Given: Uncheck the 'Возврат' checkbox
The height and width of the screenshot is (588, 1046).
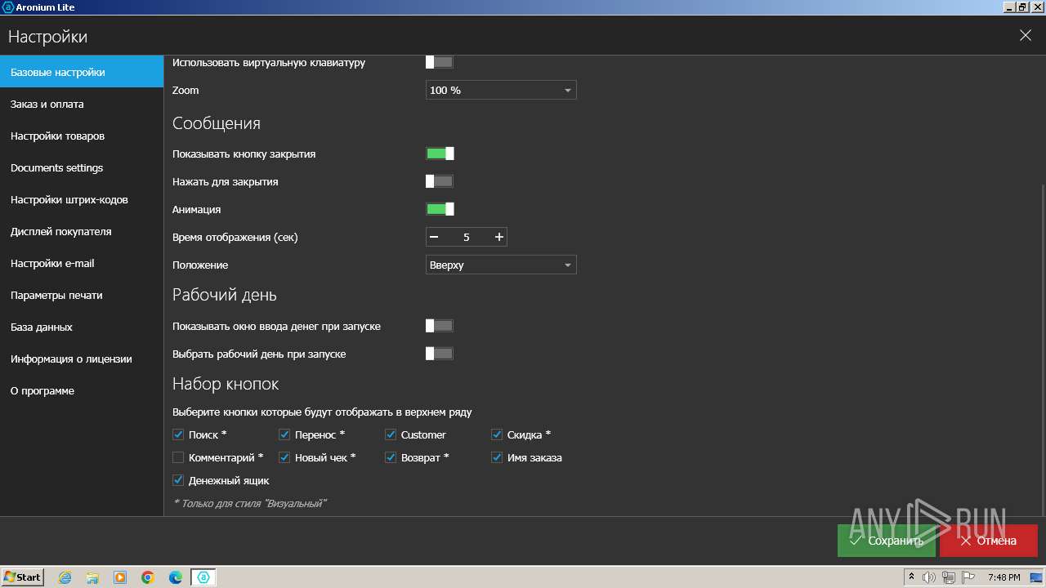Looking at the screenshot, I should click(x=391, y=457).
